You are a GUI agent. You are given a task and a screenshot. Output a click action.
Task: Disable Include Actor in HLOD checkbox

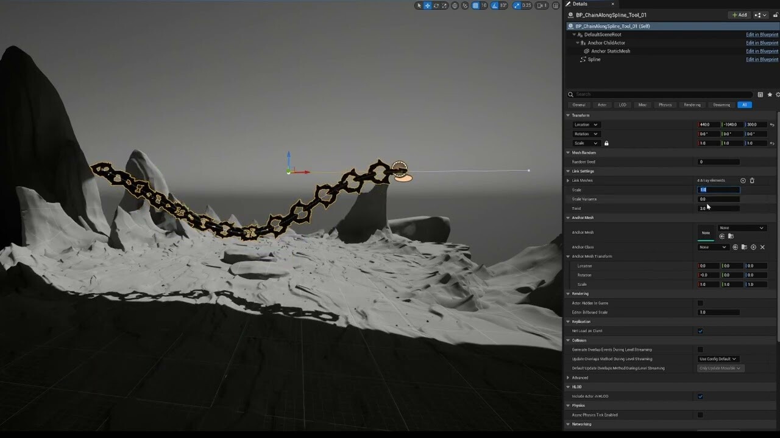point(700,396)
